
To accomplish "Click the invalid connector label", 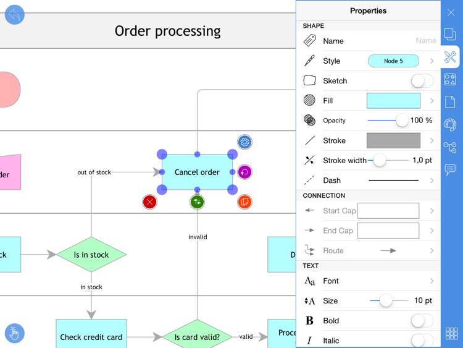I will pyautogui.click(x=198, y=237).
